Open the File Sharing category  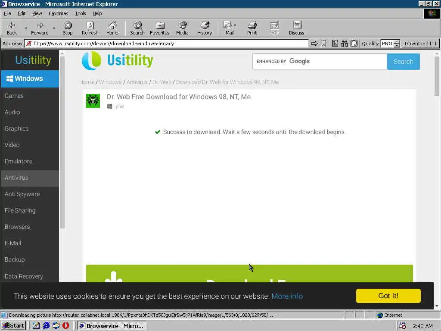(30, 210)
